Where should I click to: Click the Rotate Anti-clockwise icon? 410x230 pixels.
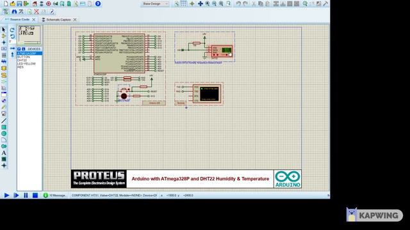tap(12, 36)
